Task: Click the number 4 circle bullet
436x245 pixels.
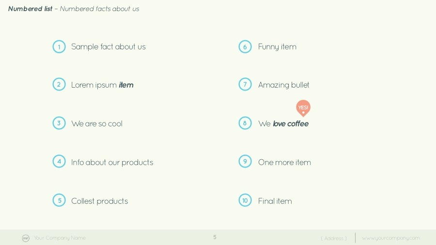Action: [x=59, y=162]
